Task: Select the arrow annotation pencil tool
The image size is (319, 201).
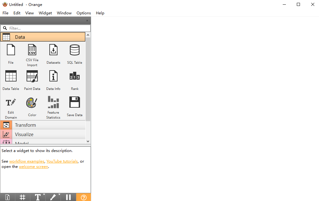Action: pos(53,197)
